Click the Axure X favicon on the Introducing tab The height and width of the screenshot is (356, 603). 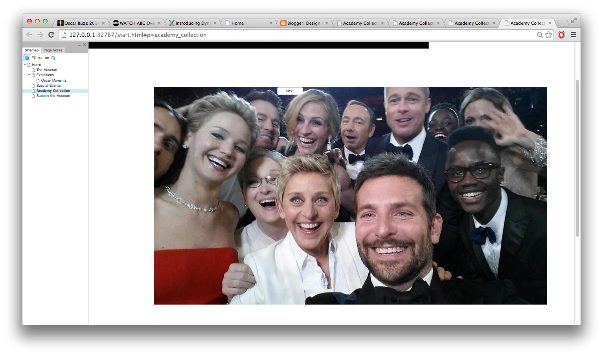point(171,23)
